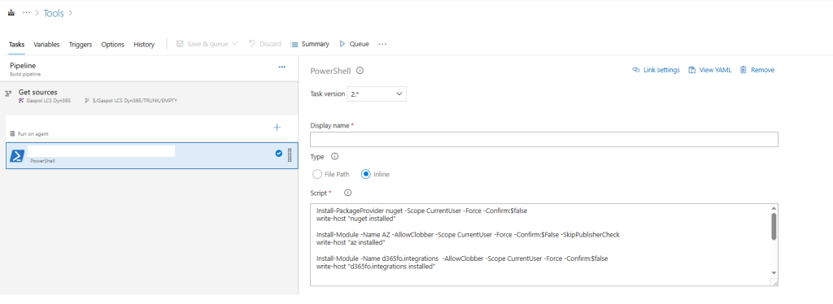Click the Get sources icon
833x304 pixels.
[x=8, y=93]
